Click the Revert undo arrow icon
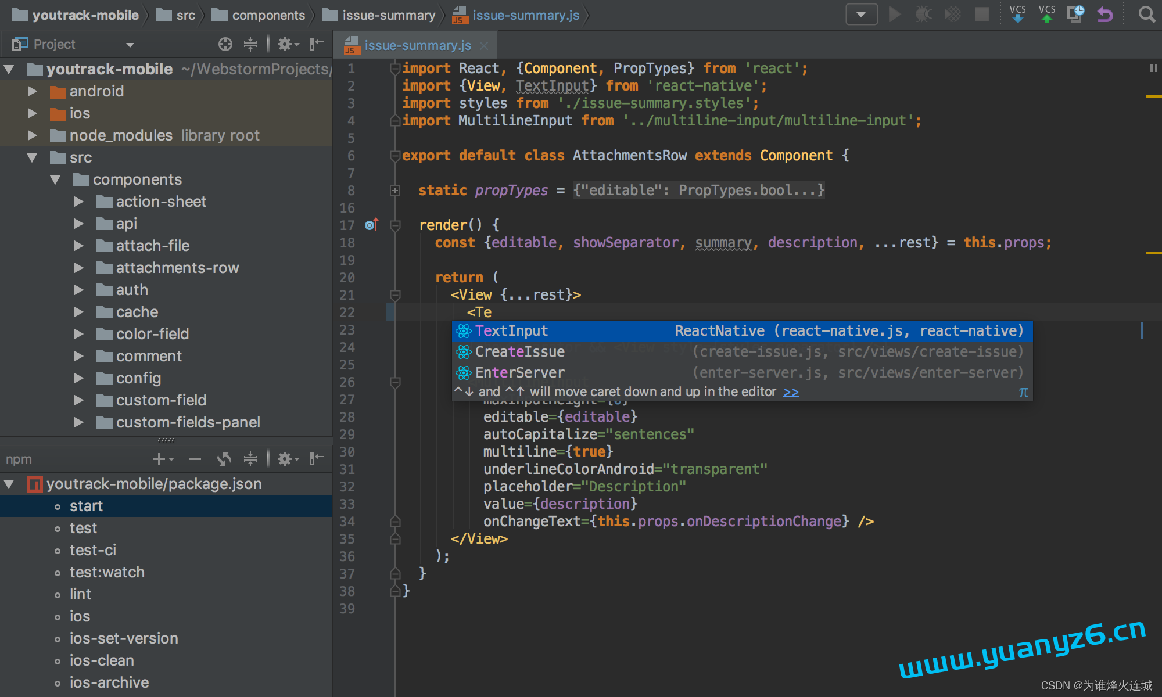Image resolution: width=1162 pixels, height=697 pixels. pyautogui.click(x=1105, y=14)
